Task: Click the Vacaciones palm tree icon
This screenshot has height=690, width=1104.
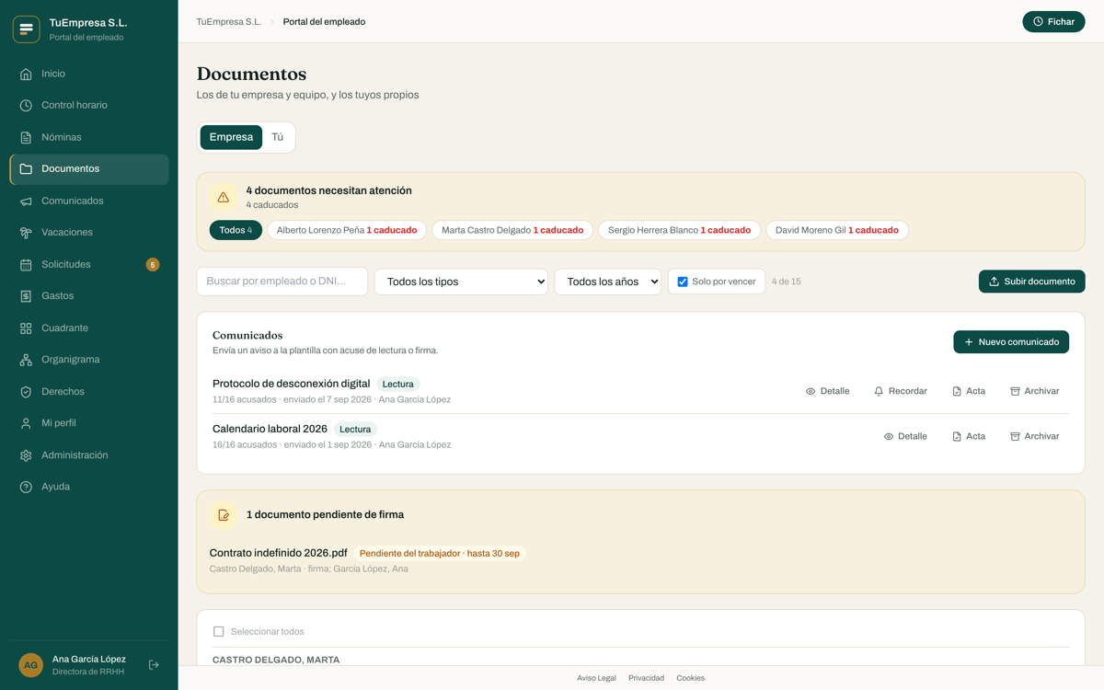Action: 26,233
